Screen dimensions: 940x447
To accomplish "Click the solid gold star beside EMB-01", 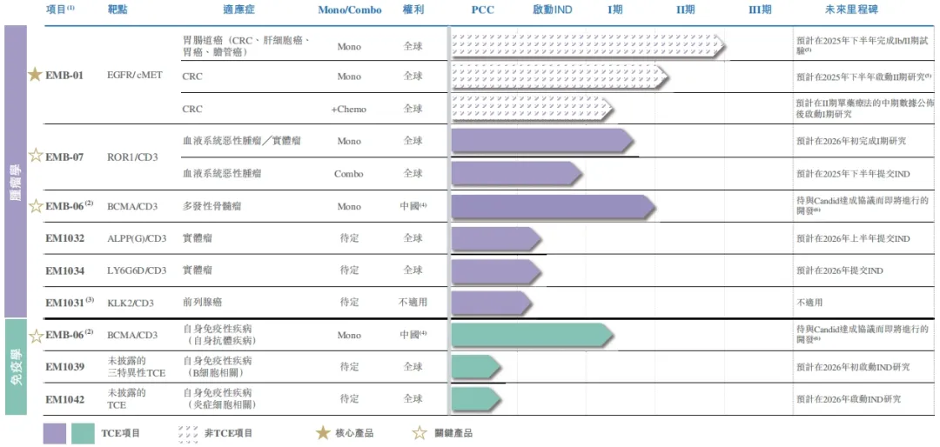I will click(36, 75).
